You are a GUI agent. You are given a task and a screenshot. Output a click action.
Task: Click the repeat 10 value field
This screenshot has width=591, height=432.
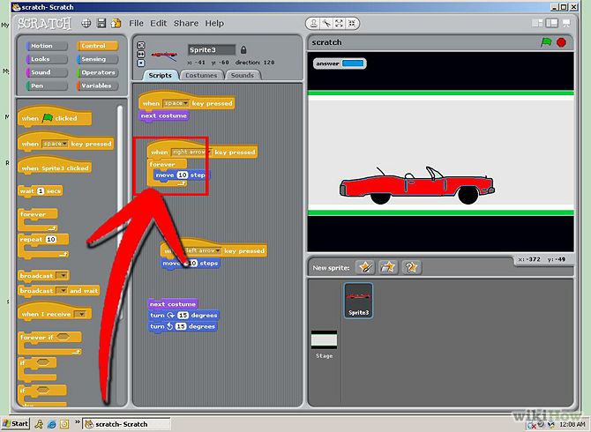51,240
